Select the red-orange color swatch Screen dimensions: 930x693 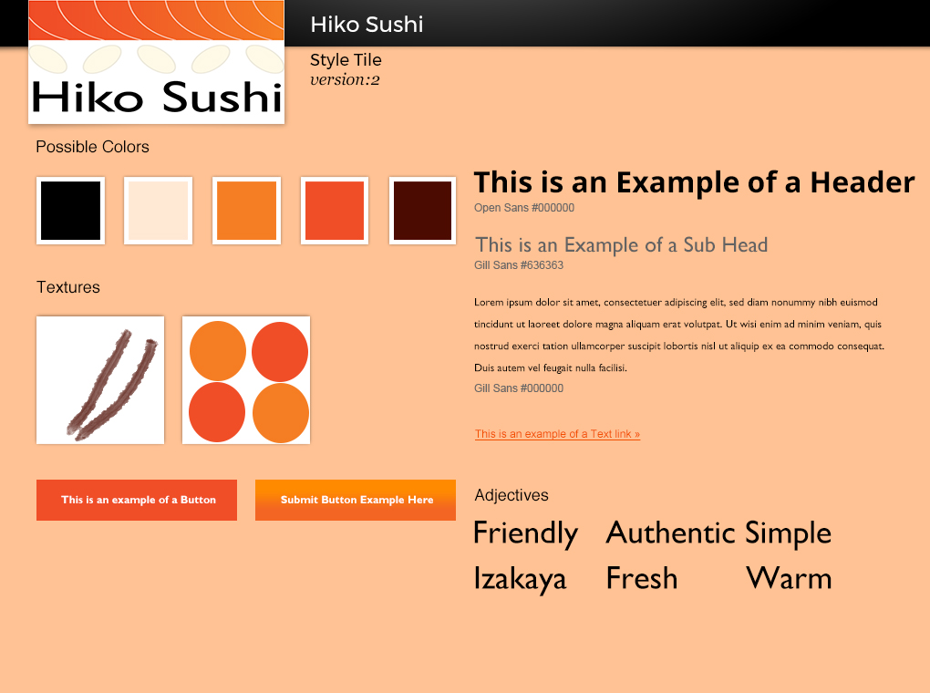coord(335,211)
